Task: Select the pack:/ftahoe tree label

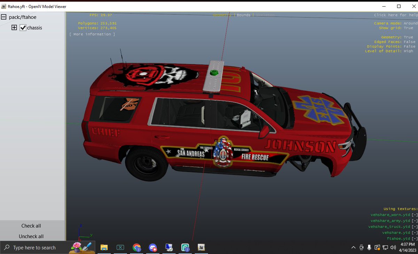Action: point(23,17)
